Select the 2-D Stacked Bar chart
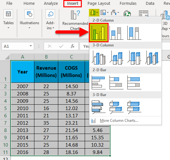This screenshot has width=170, height=160. click(x=117, y=82)
